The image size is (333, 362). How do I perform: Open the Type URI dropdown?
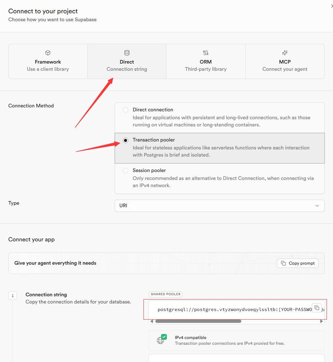click(219, 206)
